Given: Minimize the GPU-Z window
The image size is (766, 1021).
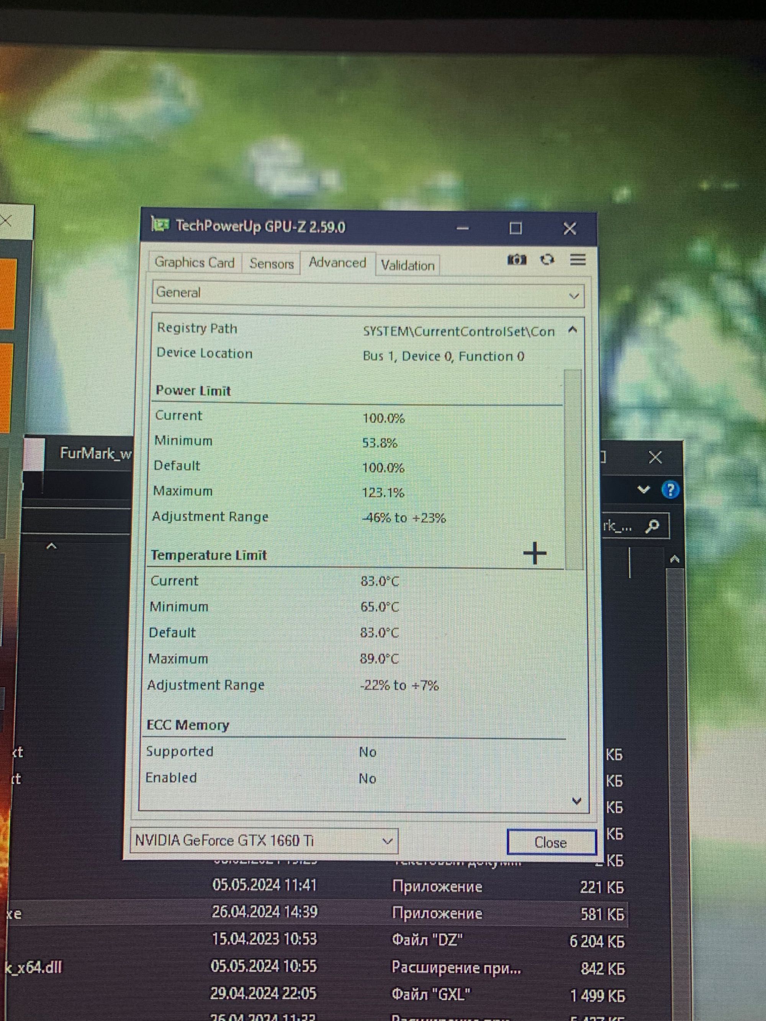Looking at the screenshot, I should click(x=463, y=228).
